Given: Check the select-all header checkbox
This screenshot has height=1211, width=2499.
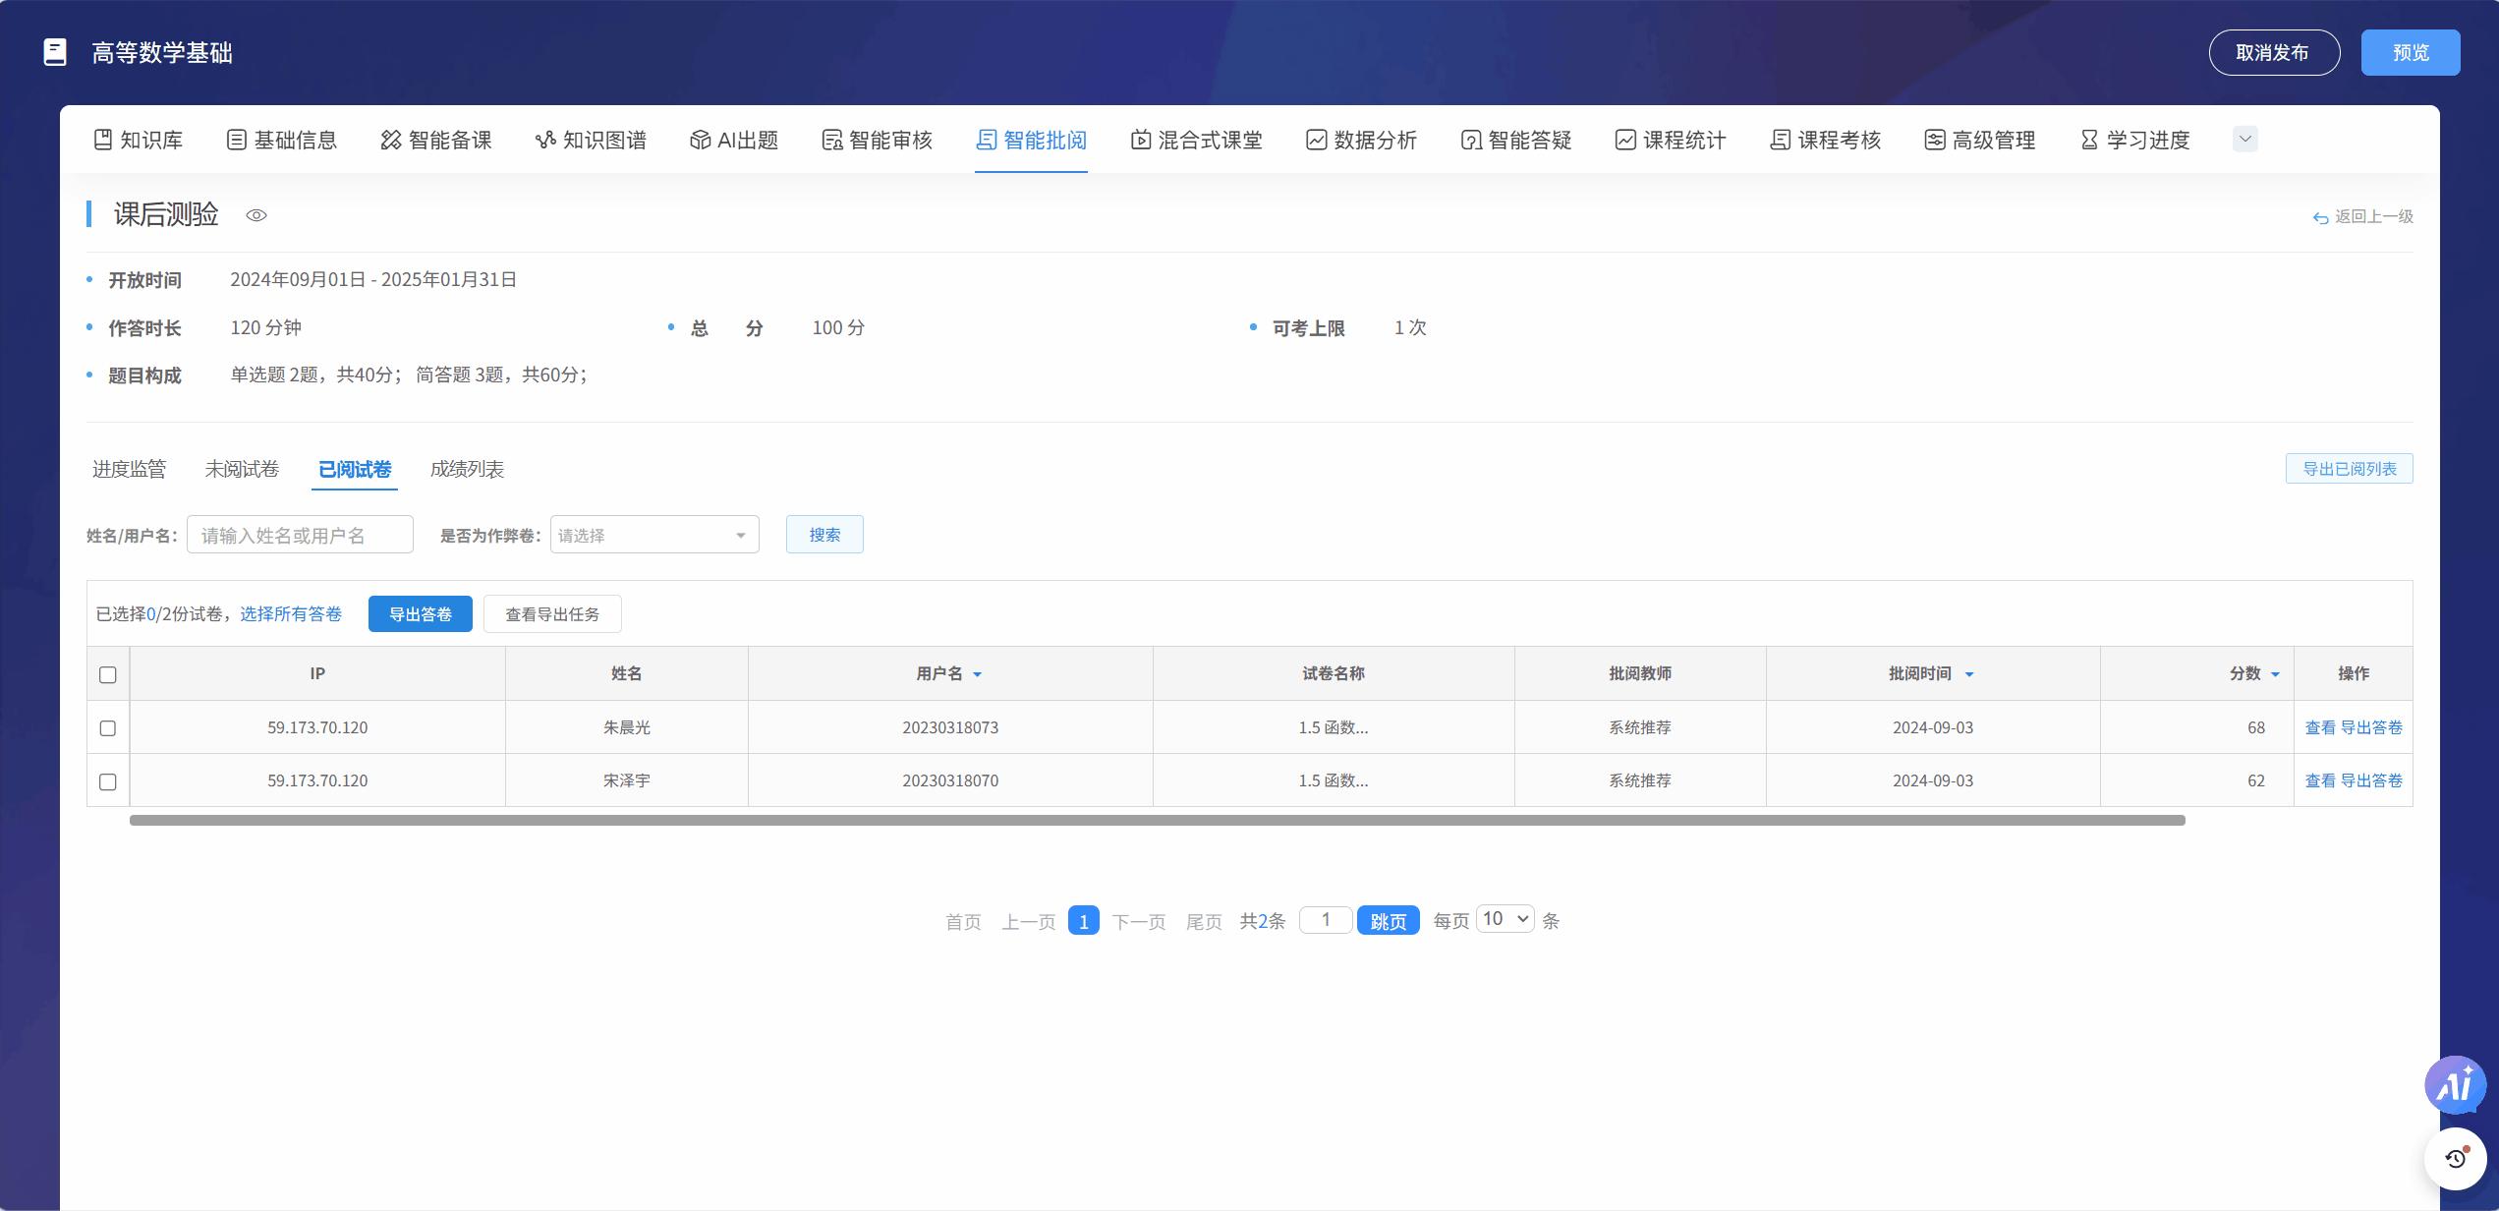Looking at the screenshot, I should pos(108,674).
